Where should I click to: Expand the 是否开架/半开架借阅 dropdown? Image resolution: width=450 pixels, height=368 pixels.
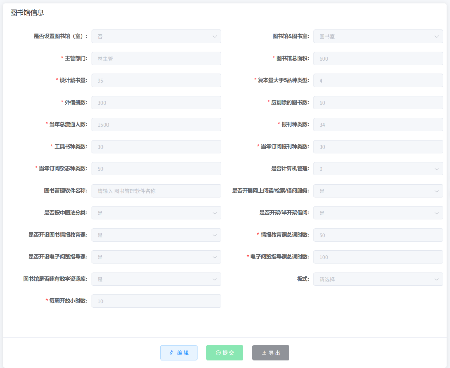(378, 213)
